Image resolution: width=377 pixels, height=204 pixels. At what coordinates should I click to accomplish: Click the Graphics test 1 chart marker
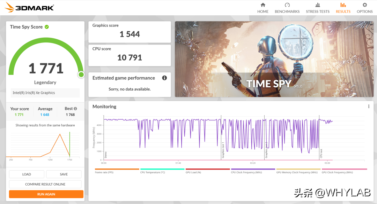click(x=223, y=150)
